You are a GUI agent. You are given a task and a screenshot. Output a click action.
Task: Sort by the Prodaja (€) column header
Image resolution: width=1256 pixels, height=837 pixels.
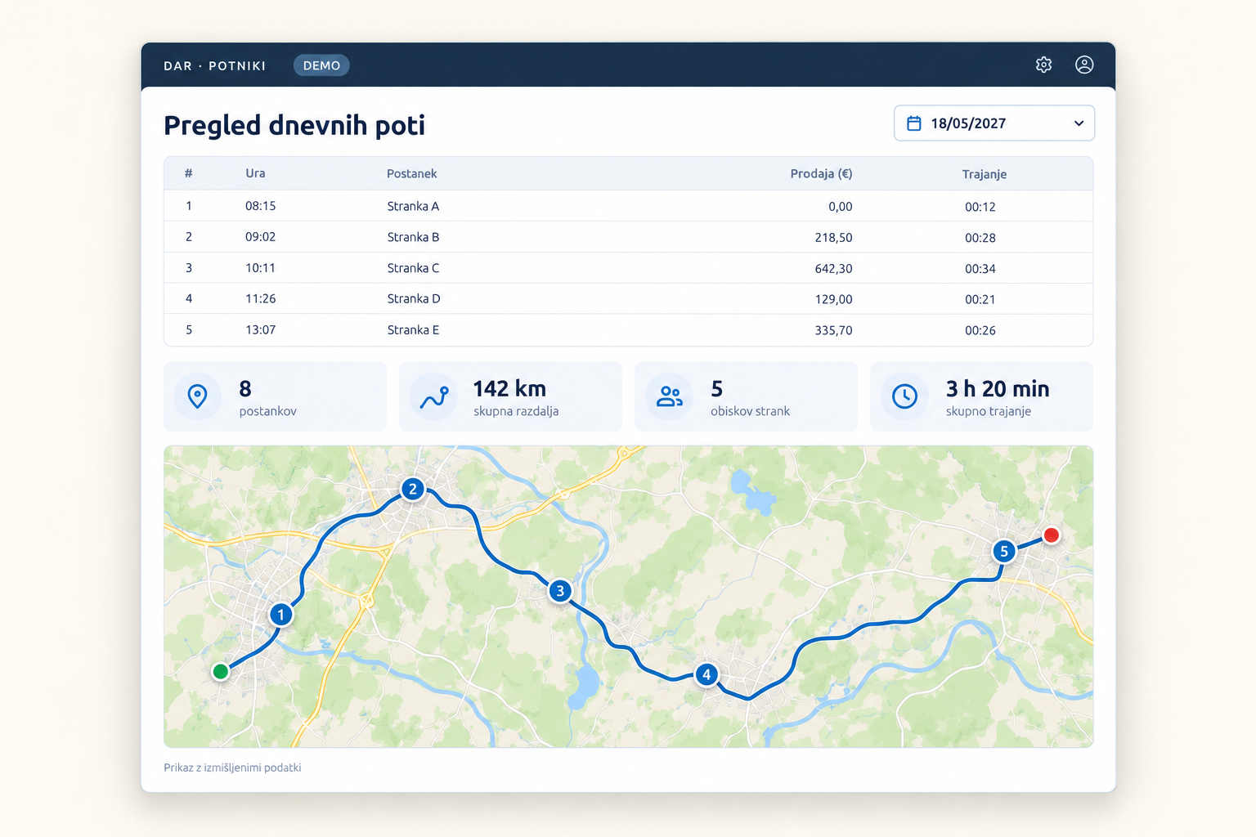[821, 173]
